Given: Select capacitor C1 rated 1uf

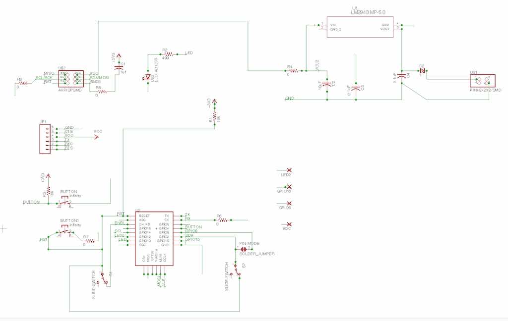Looking at the screenshot, I should point(119,68).
